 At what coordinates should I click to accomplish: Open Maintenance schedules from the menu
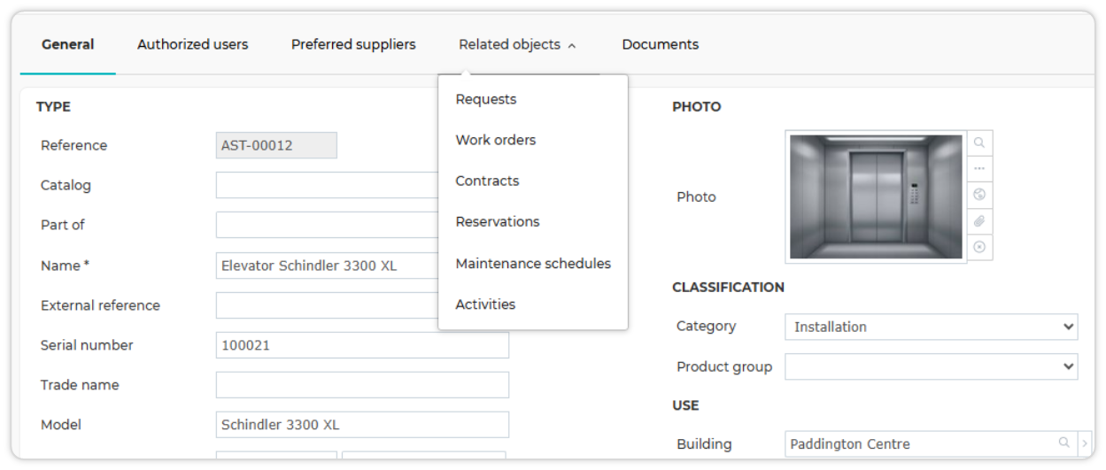point(533,263)
